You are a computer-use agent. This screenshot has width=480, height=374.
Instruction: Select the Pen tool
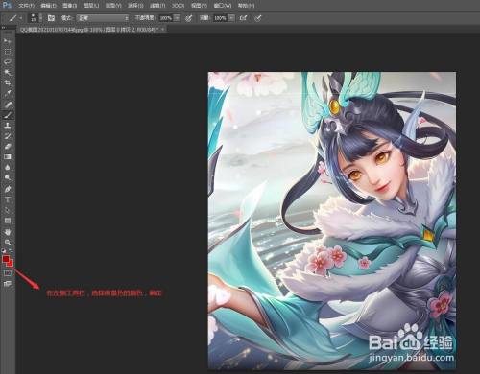click(8, 189)
